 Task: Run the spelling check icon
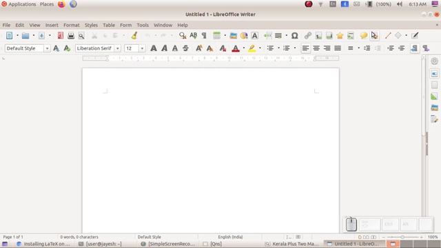193,35
